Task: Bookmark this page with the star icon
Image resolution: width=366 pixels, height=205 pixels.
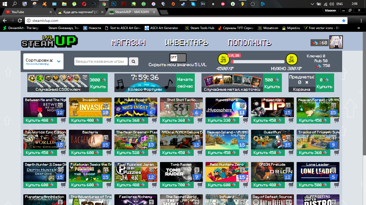Action: click(344, 21)
